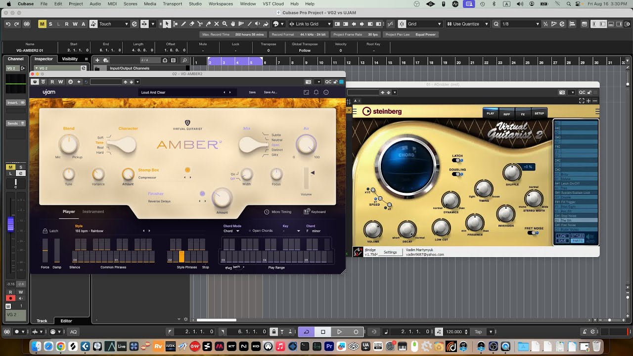633x356 pixels.
Task: Click SETUP button in Virtual Guitarist 2
Action: tap(539, 113)
